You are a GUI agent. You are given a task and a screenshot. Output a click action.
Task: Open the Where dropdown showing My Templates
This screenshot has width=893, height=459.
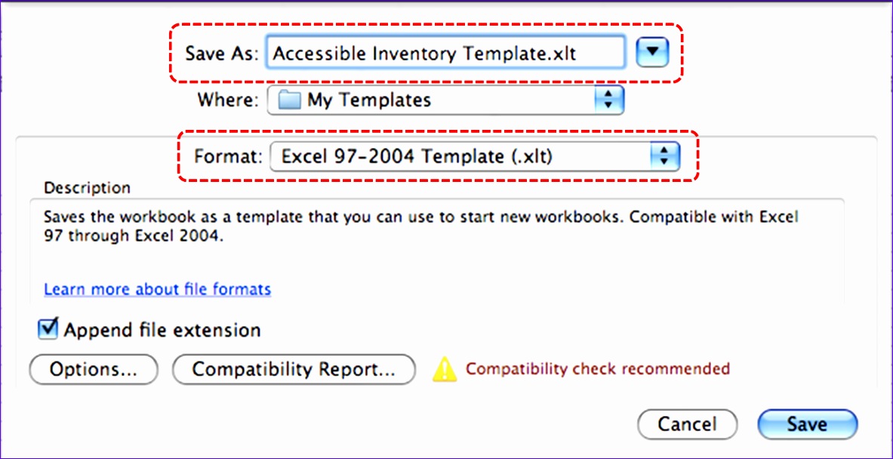[x=445, y=99]
